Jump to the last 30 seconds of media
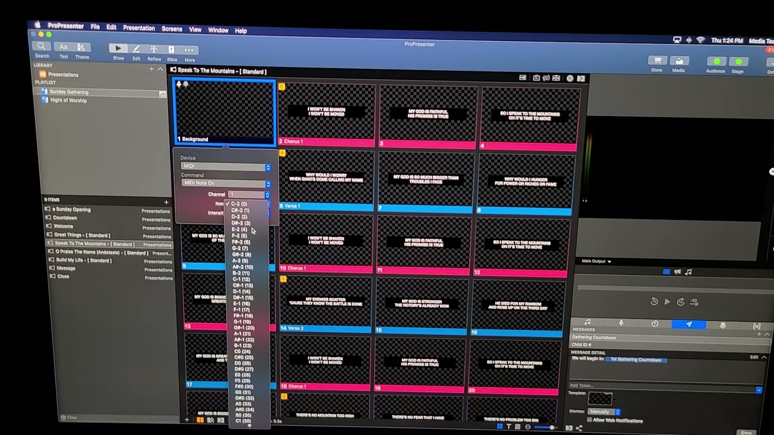The height and width of the screenshot is (435, 774). coord(694,302)
